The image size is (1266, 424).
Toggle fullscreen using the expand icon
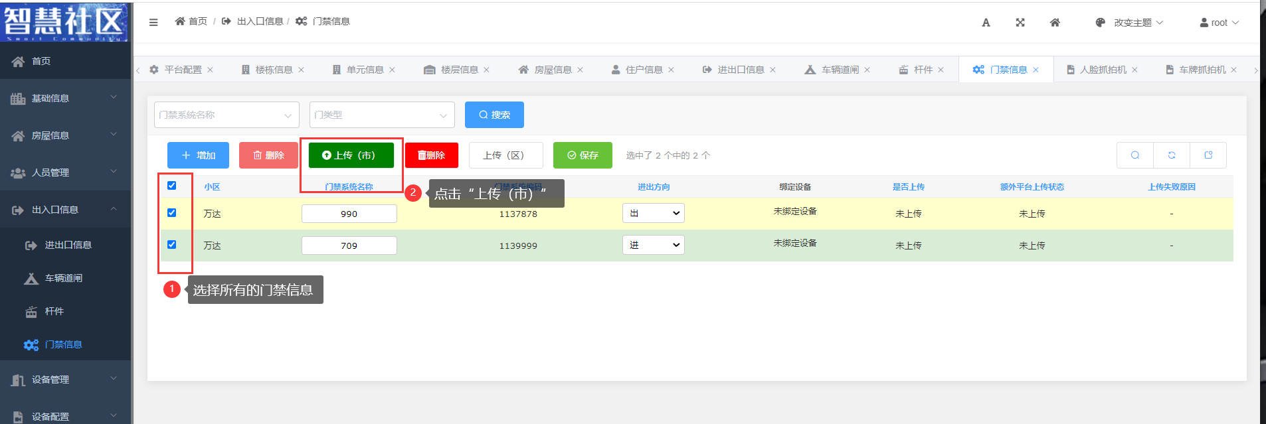coord(1020,23)
